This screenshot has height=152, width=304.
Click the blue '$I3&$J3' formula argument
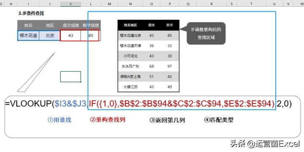[x=71, y=104]
